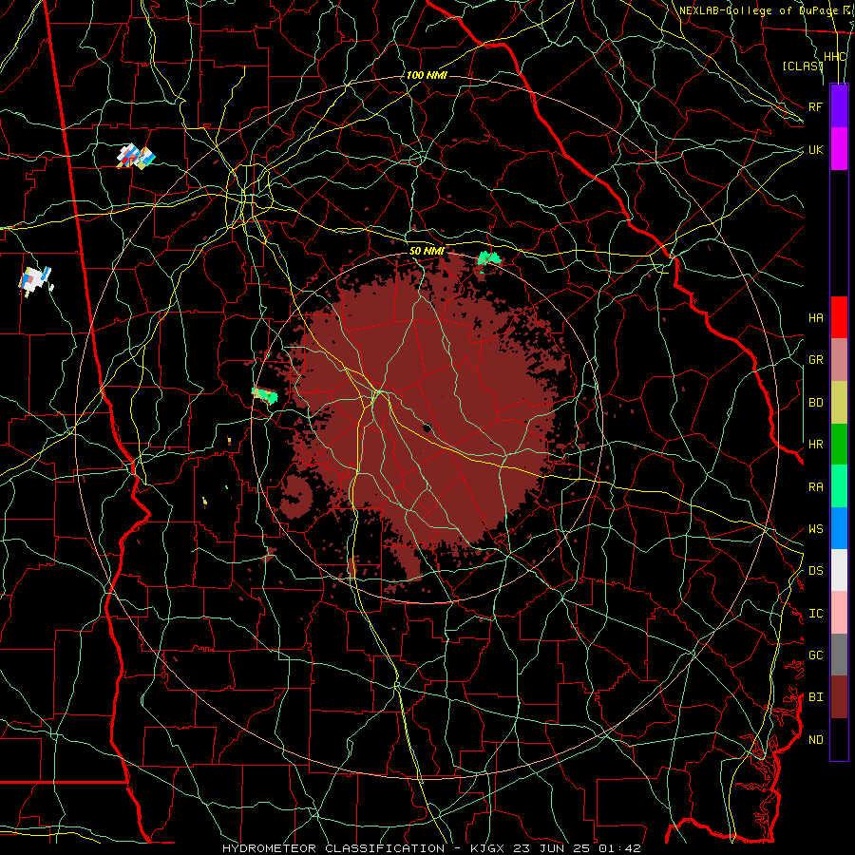Viewport: 855px width, 855px height.
Task: Select the gray GC ground clutter swatch
Action: point(839,655)
